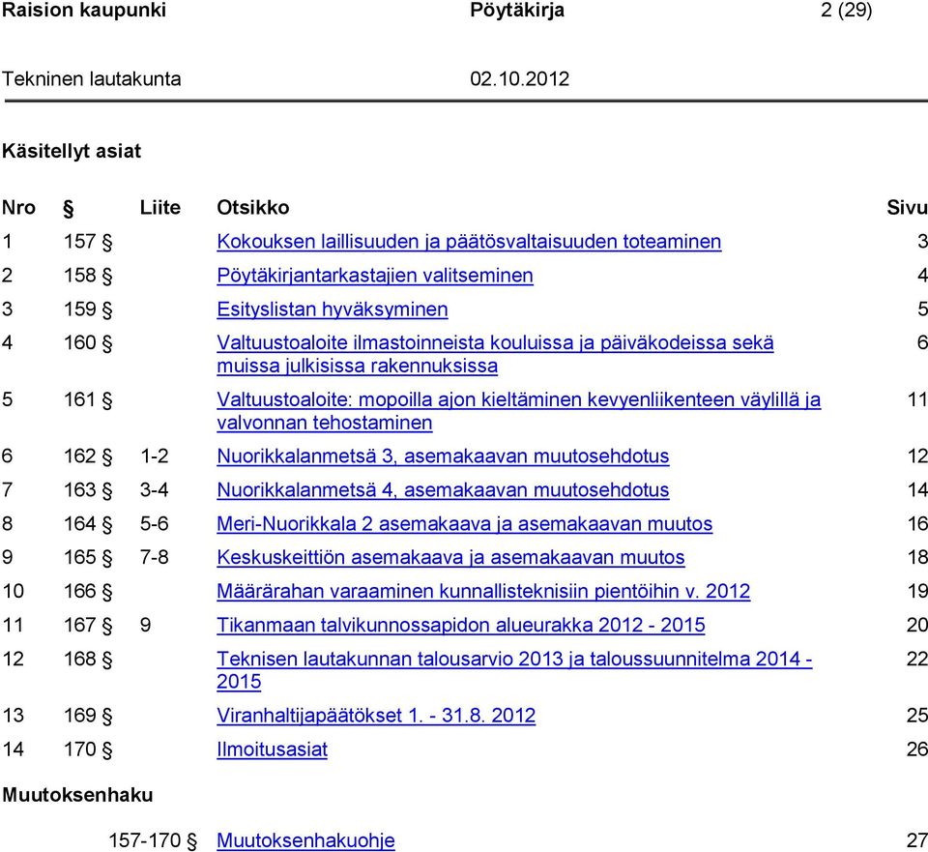
Task: Open Tikanmaan talvikunnossapidon alueurakka link
Action: pos(460,626)
